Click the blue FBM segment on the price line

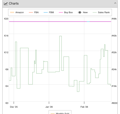point(88,22)
